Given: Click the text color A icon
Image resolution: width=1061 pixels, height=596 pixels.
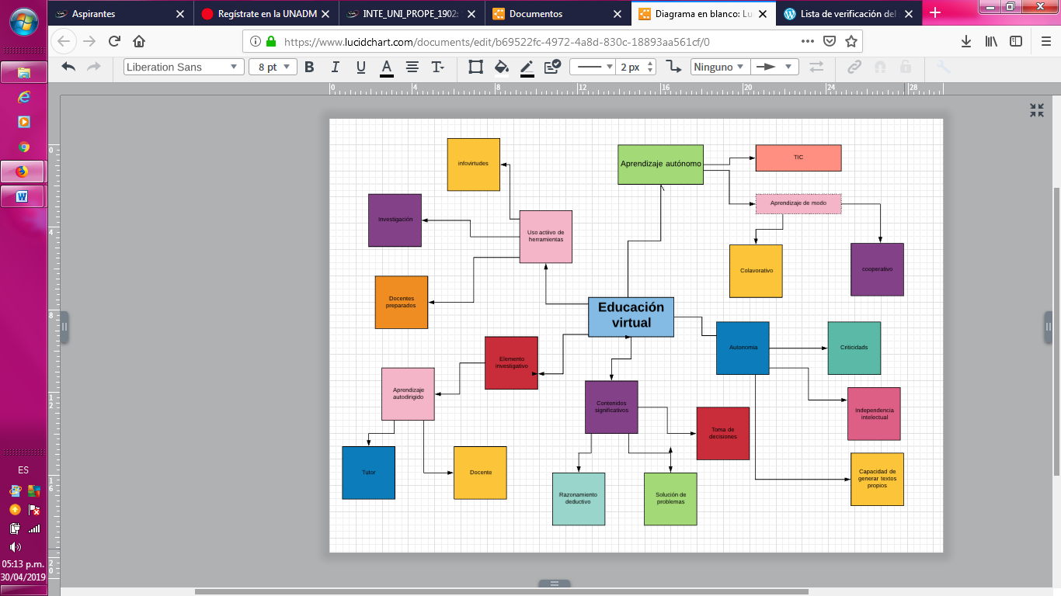Looking at the screenshot, I should click(x=386, y=67).
